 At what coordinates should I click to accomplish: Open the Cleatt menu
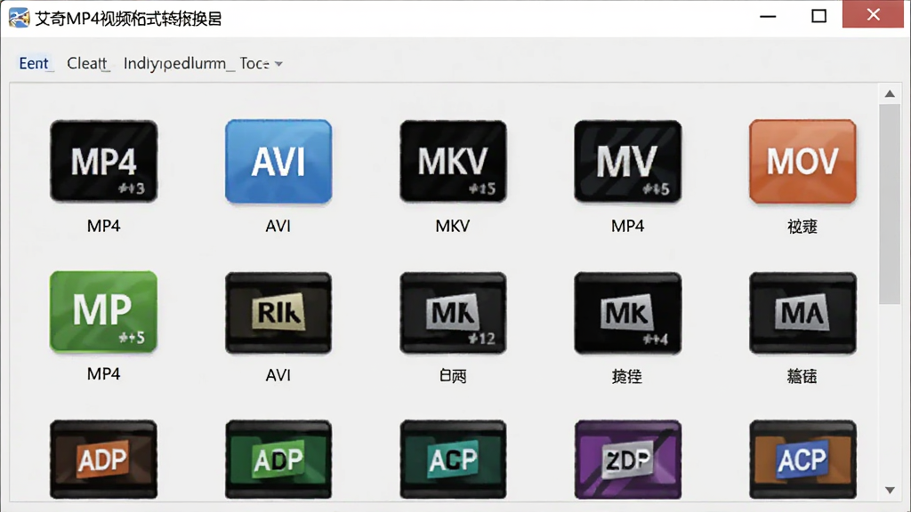(87, 63)
